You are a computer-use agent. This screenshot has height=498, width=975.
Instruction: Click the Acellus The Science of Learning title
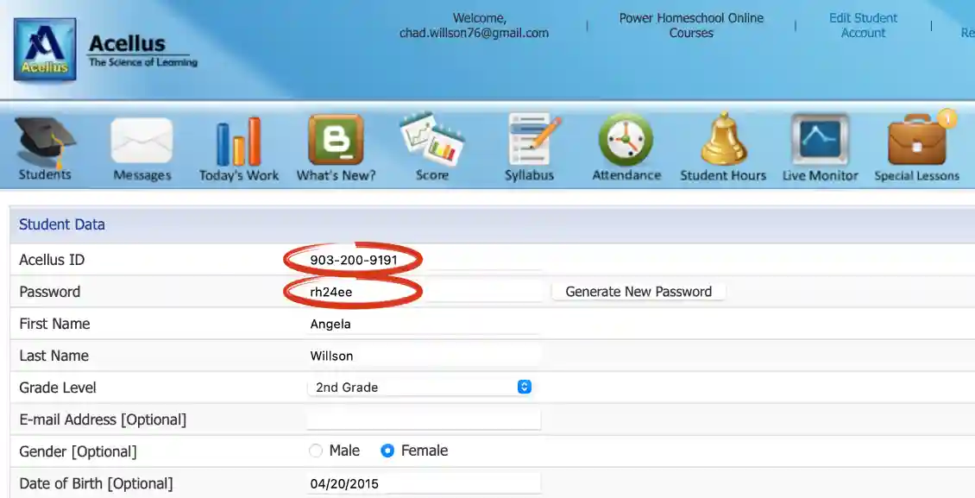pyautogui.click(x=143, y=51)
